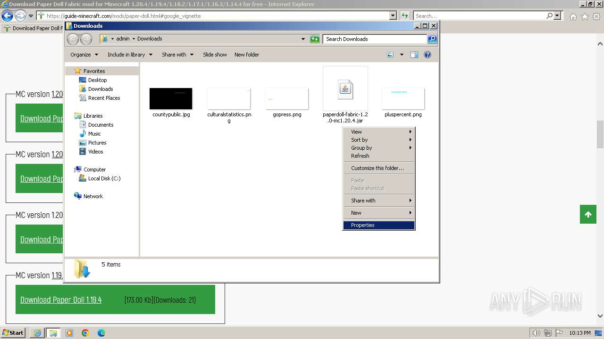Select the paperdoll-fabric jar file icon

pyautogui.click(x=345, y=89)
